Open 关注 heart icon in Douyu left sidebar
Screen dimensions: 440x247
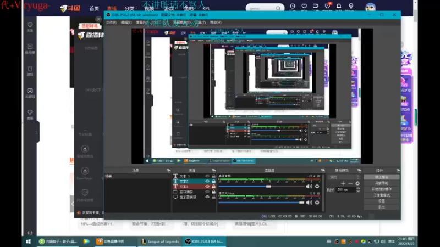[x=30, y=25]
